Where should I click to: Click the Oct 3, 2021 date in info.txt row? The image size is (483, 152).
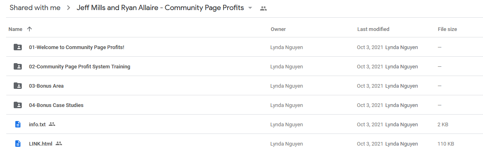point(370,124)
